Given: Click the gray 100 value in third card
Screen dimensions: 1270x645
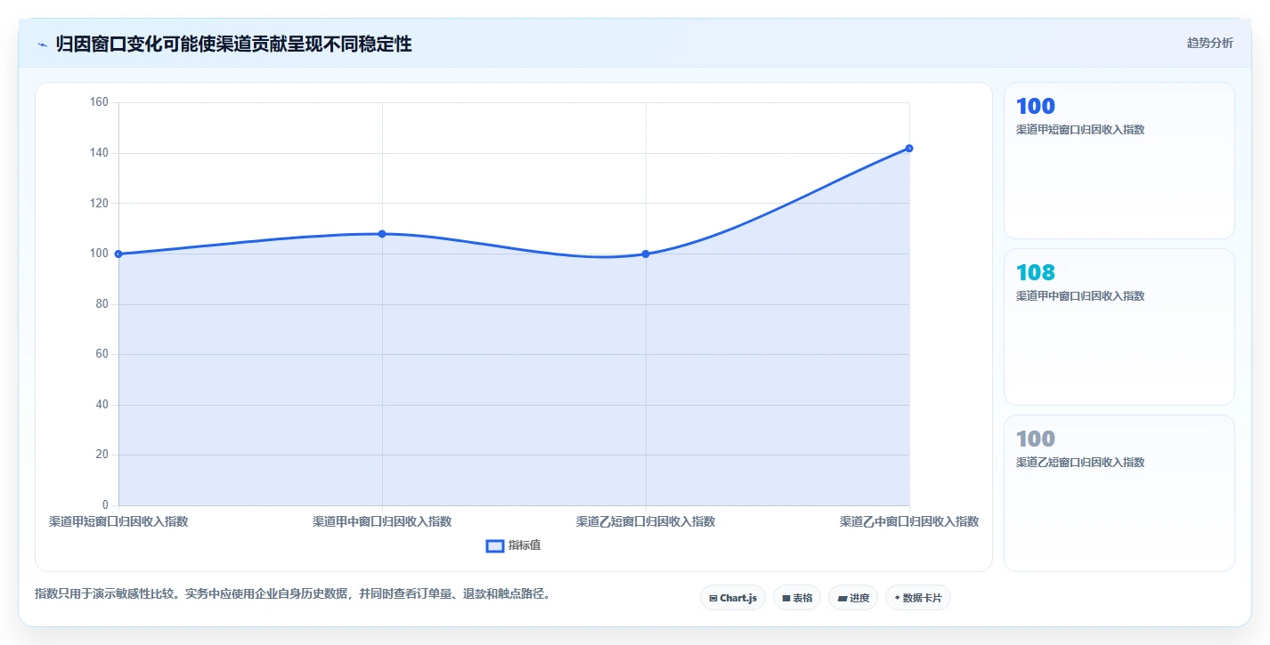Looking at the screenshot, I should (x=1035, y=439).
